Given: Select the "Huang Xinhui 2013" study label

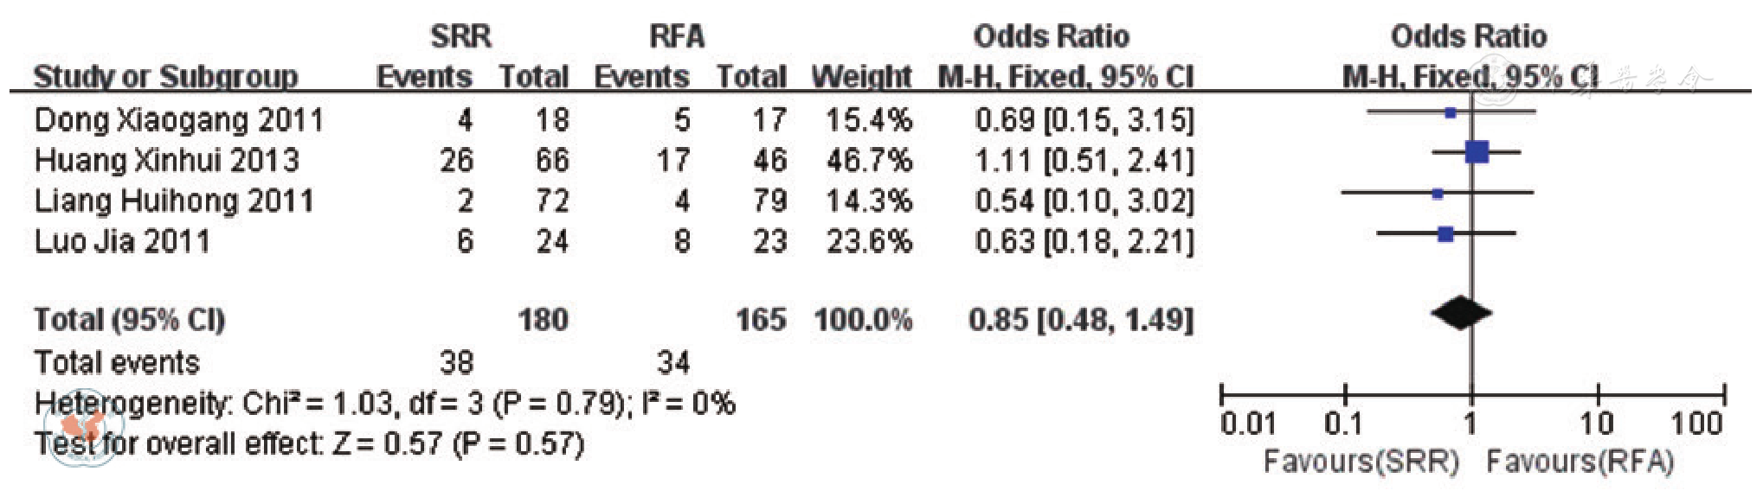Looking at the screenshot, I should tap(166, 160).
